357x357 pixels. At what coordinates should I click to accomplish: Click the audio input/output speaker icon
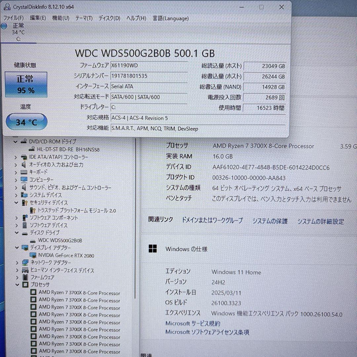[x=24, y=165]
